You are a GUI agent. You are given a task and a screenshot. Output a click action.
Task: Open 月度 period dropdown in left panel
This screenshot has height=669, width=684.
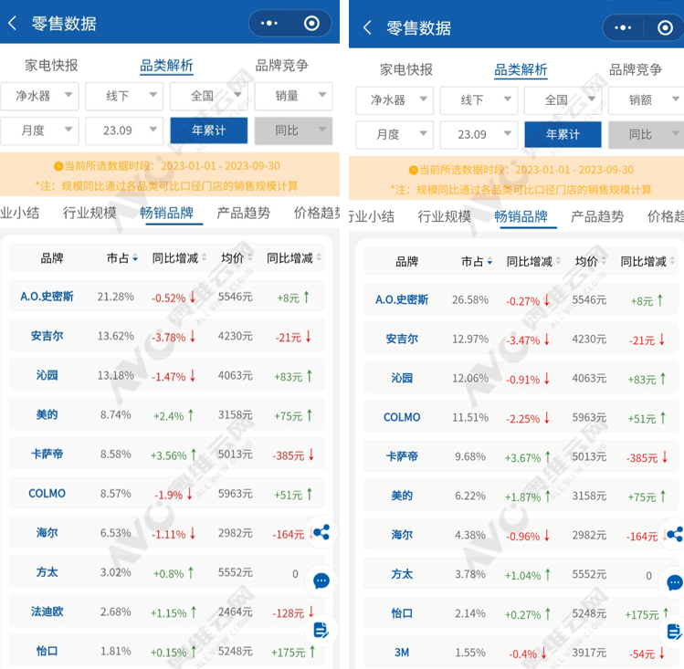tap(39, 131)
